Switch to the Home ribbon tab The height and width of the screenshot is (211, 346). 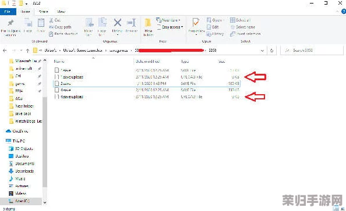tap(26, 12)
